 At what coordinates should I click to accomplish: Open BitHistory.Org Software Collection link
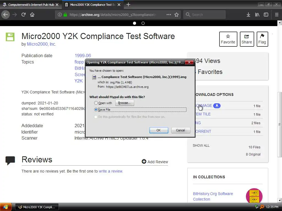[213, 196]
